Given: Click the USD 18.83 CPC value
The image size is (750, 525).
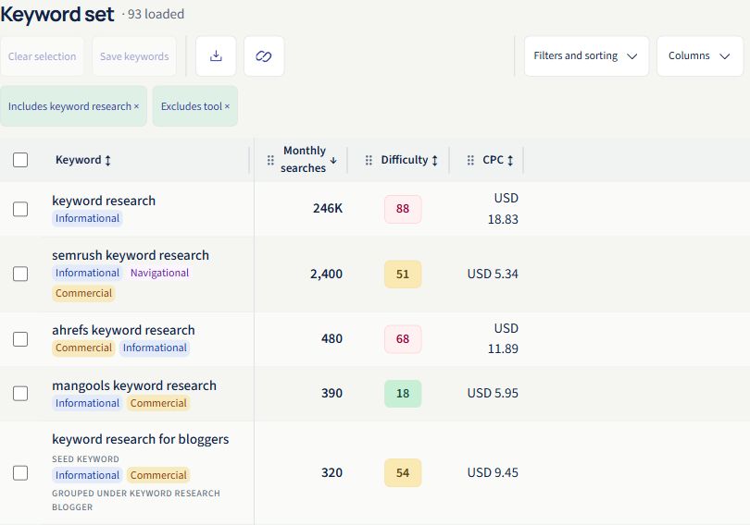Looking at the screenshot, I should pos(503,209).
